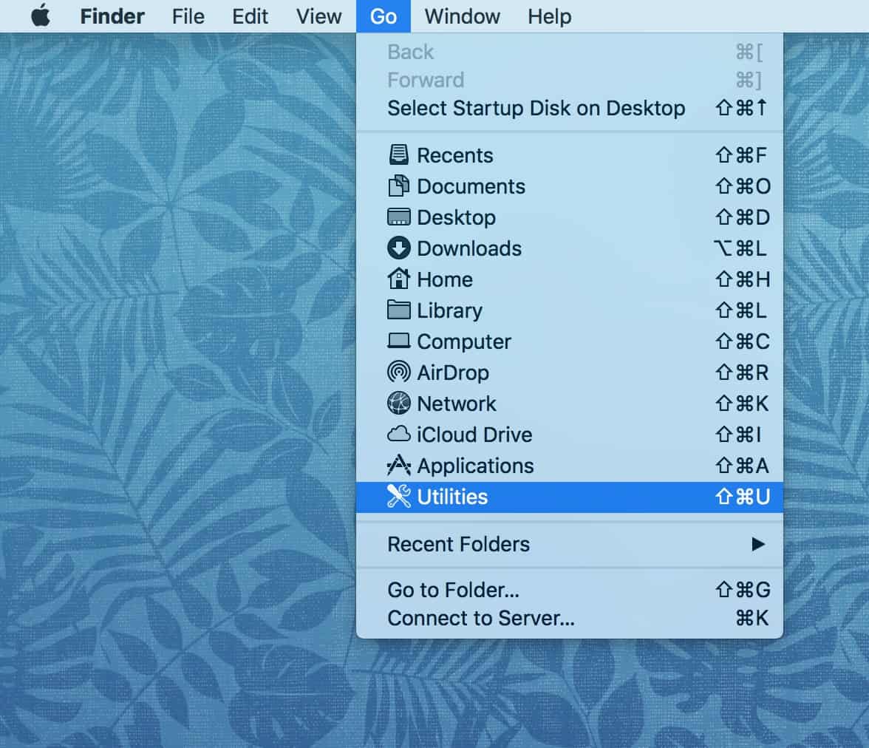Screen dimensions: 869x748
Task: Open the Apple menu logo
Action: coord(41,16)
